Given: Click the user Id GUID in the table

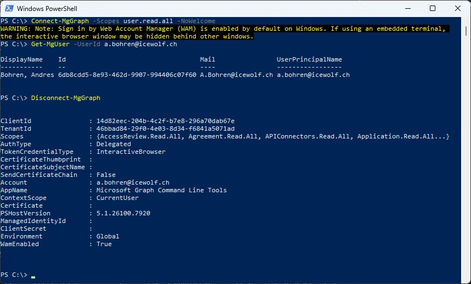Looking at the screenshot, I should tap(127, 75).
